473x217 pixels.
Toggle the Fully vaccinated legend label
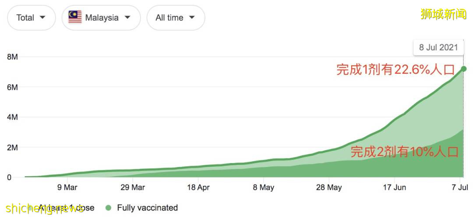point(147,208)
